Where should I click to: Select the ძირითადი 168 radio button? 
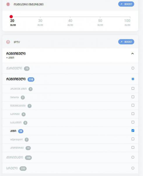point(133,157)
